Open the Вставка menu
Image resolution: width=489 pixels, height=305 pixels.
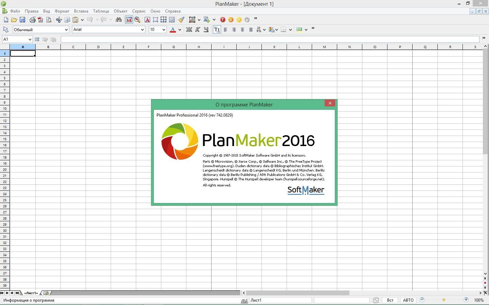[81, 11]
